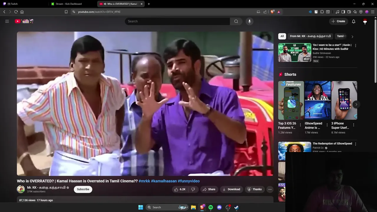Open options for Top 3 iOS 26 short

pos(300,125)
